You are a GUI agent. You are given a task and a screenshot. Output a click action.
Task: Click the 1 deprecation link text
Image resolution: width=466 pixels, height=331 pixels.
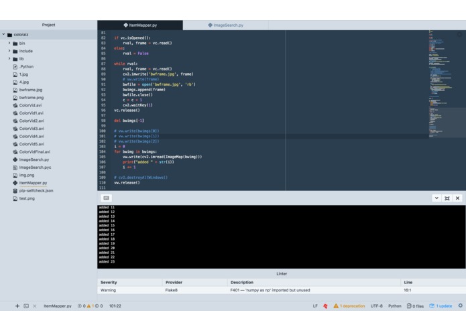352,306
